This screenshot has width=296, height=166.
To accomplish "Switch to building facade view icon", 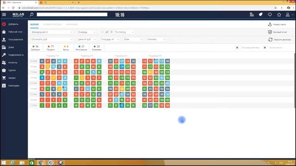I will (x=107, y=32).
